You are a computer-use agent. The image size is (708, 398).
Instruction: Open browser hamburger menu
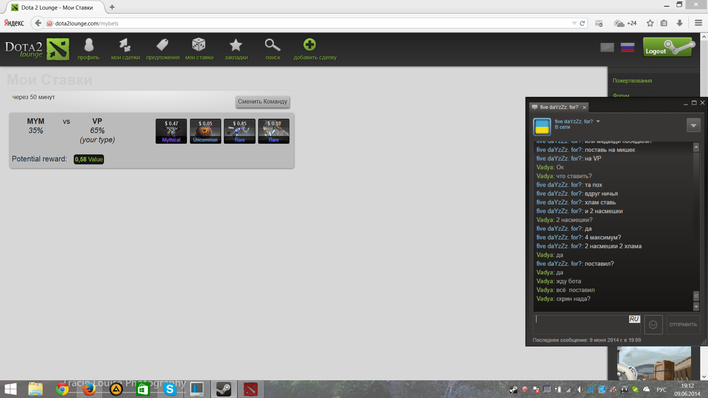(698, 23)
